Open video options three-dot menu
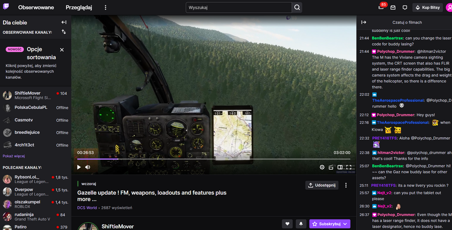This screenshot has width=452, height=230. (346, 185)
